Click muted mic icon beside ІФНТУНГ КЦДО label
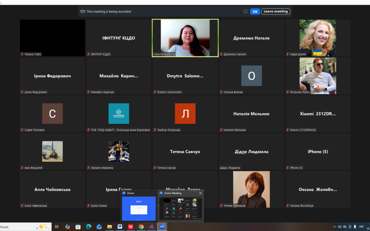Viewport: 370px width, 231px height. click(x=88, y=54)
